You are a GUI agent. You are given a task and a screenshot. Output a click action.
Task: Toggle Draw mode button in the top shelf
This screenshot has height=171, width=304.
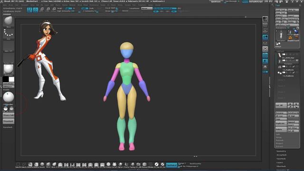[36, 9]
